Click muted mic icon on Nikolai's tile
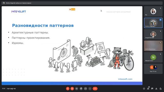The width and height of the screenshot is (164, 92). click(160, 54)
